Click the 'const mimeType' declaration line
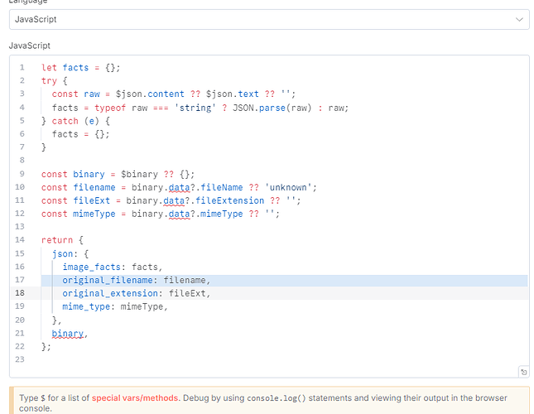The width and height of the screenshot is (534, 414). click(161, 214)
